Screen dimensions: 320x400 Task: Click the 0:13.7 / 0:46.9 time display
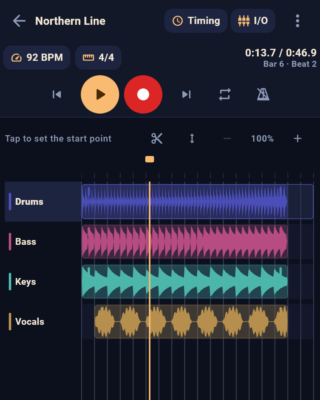coord(281,53)
